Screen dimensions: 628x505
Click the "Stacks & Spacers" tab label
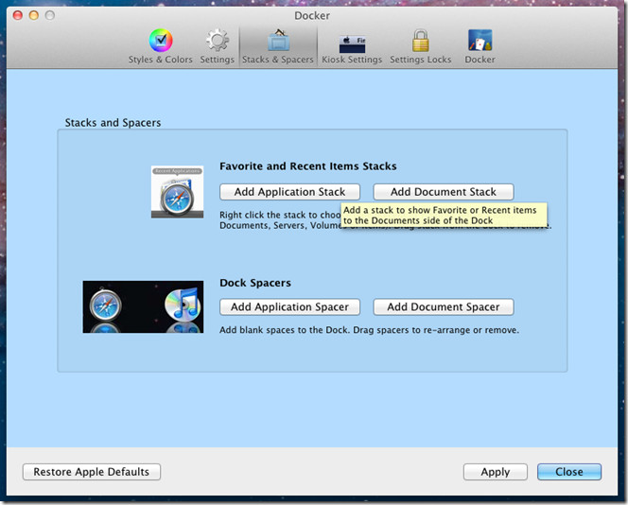point(278,60)
